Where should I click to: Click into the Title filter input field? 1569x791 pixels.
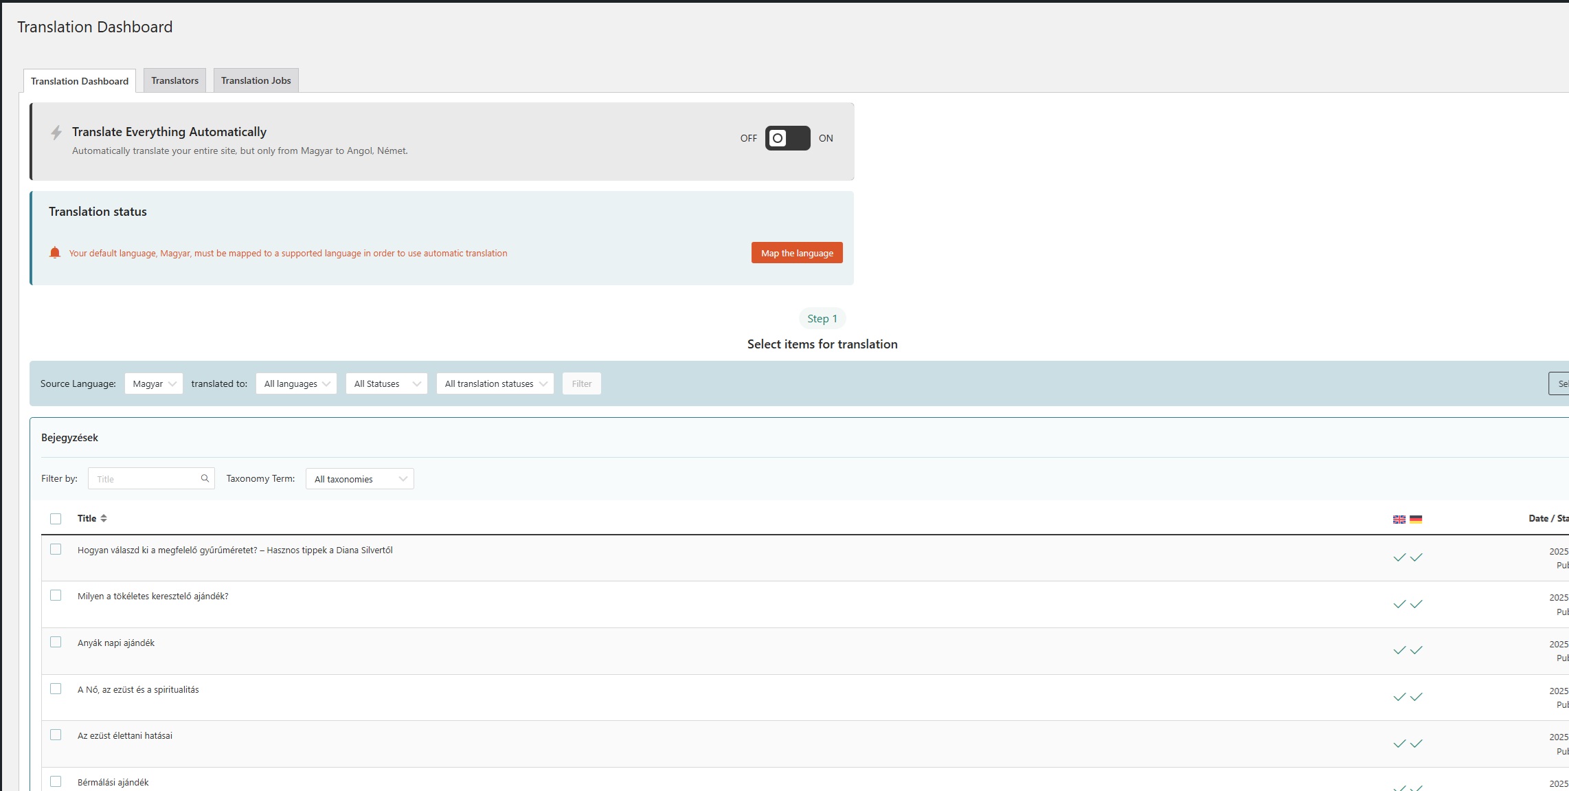pos(144,479)
